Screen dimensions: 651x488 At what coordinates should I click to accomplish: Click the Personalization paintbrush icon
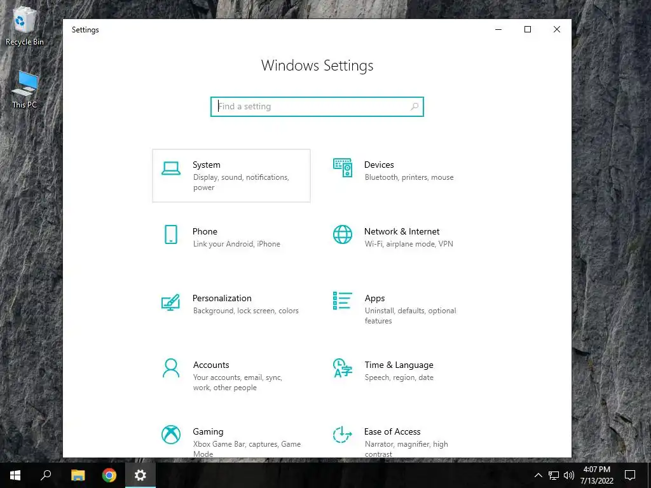click(x=170, y=302)
